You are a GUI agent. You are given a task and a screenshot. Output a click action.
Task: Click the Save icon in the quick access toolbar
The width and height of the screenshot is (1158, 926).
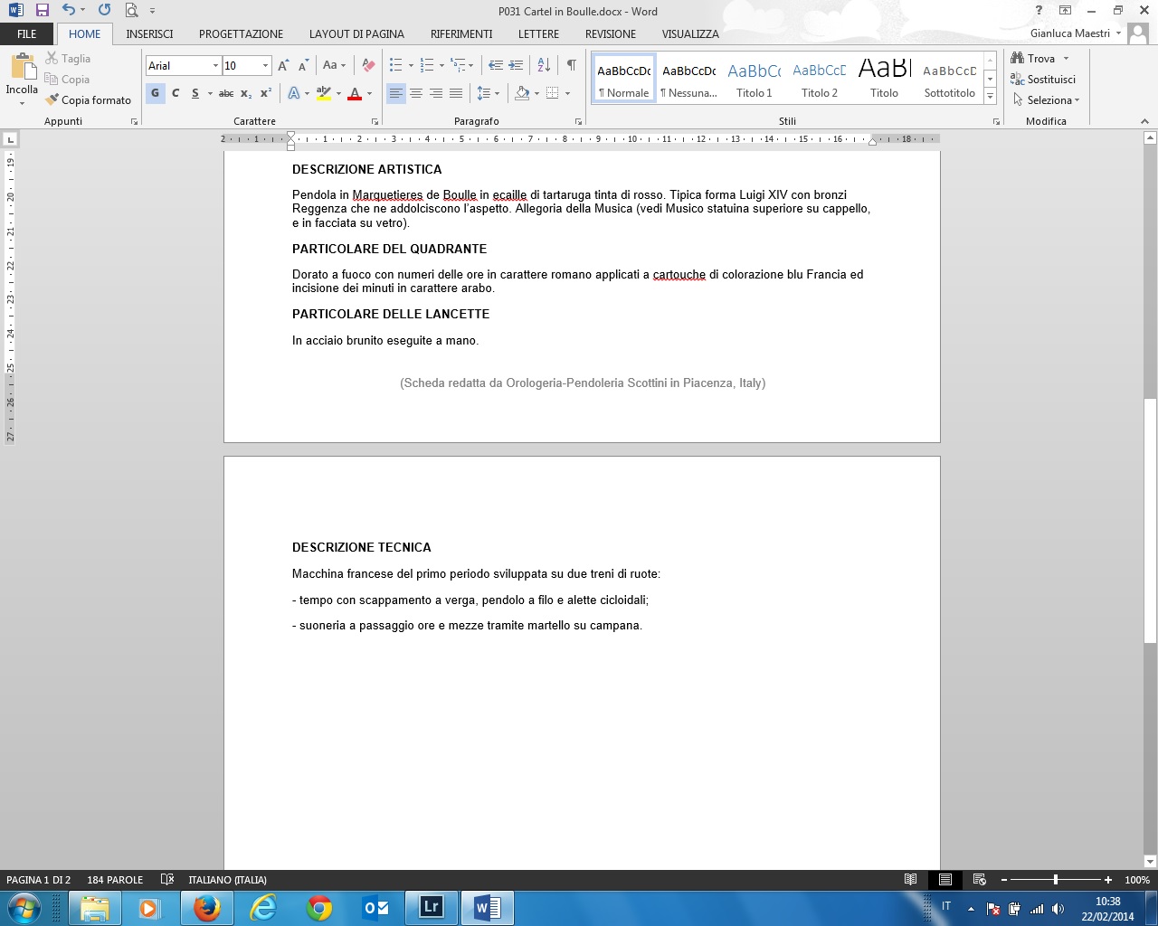(42, 11)
